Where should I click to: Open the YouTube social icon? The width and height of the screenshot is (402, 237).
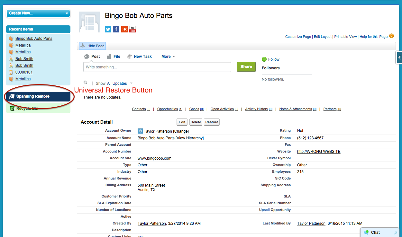pyautogui.click(x=132, y=29)
